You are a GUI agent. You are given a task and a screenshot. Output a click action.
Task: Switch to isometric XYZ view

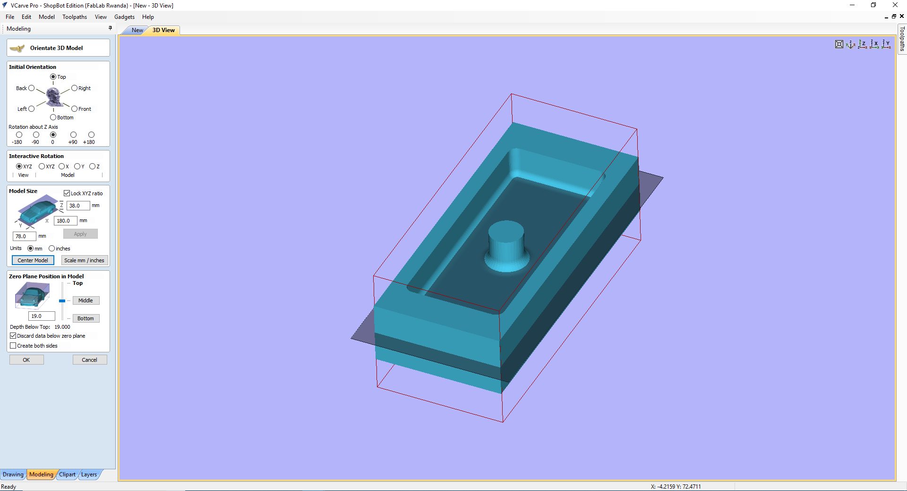click(850, 44)
